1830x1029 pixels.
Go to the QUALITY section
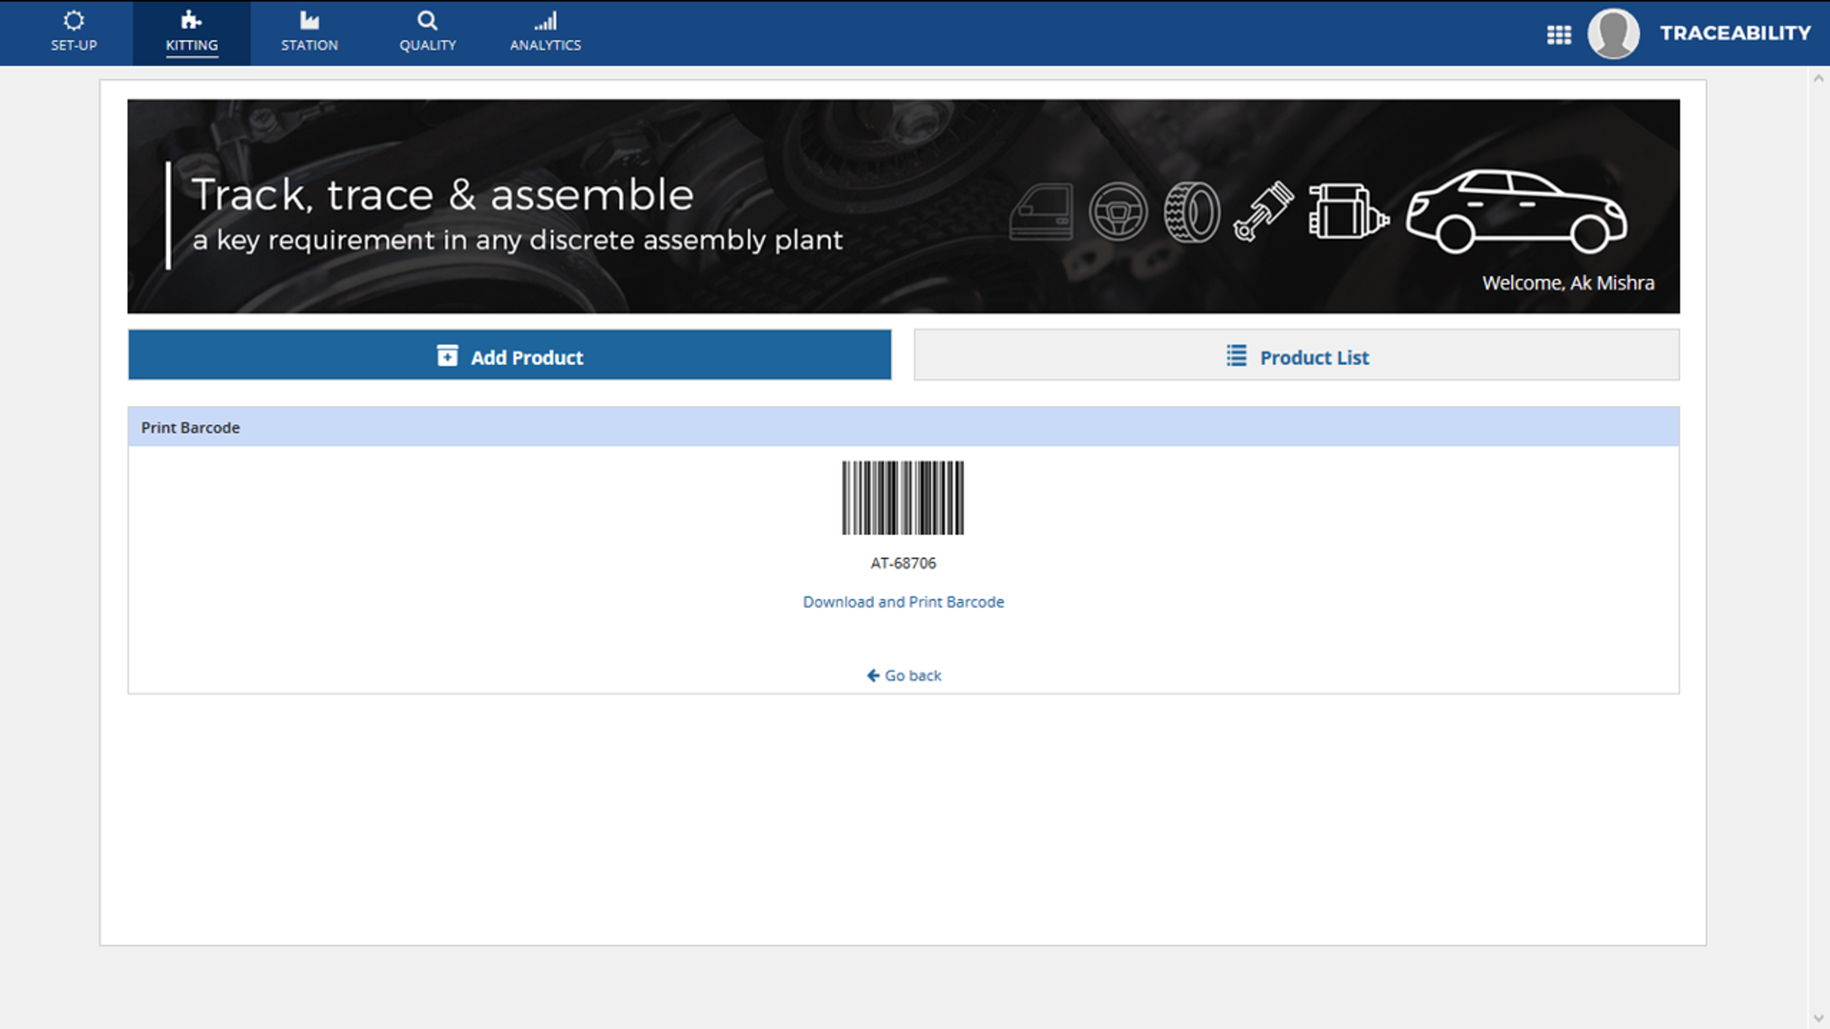[x=427, y=33]
